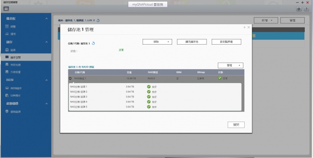The height and width of the screenshot is (158, 313).
Task: Click the 擴充儲存池 expand pool button
Action: tap(192, 42)
